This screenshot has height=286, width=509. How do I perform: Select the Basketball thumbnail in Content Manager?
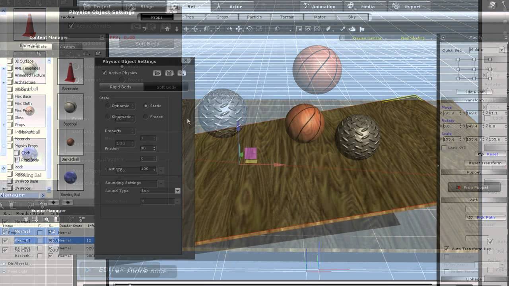(x=70, y=142)
